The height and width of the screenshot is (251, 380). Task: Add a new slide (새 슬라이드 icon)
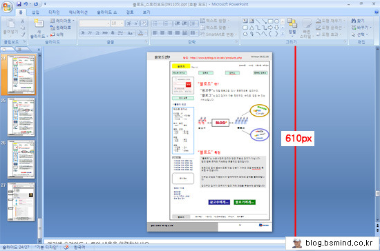(39, 23)
